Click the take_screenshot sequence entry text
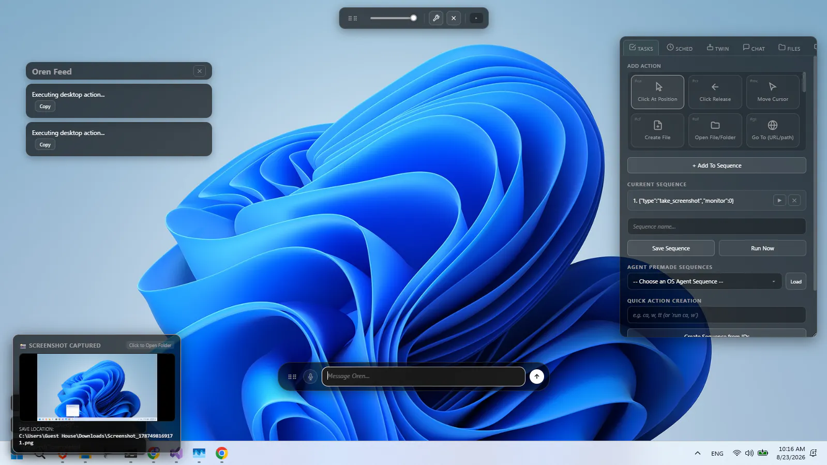827x465 pixels. point(683,201)
